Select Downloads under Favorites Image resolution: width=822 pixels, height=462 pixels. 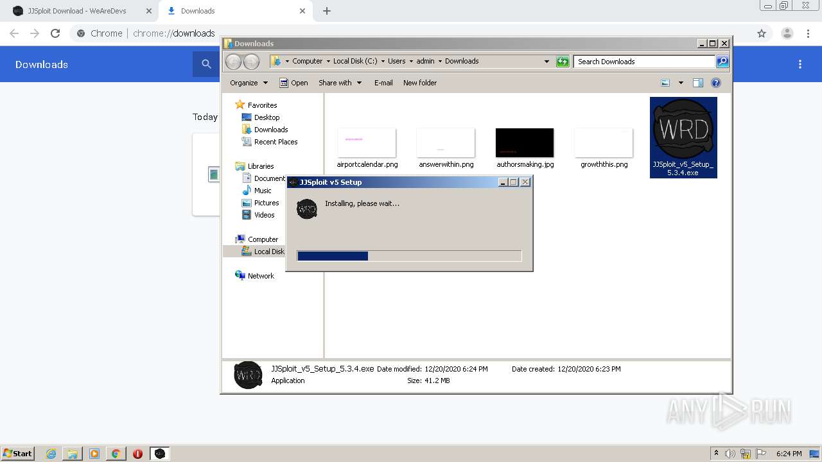pos(265,130)
